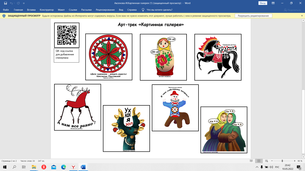Select the two laughing women picture
The width and height of the screenshot is (305, 171).
click(224, 130)
